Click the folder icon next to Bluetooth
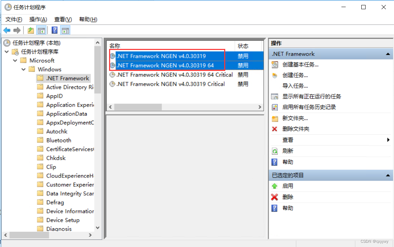Viewport: 394px width, 247px height. click(x=40, y=140)
